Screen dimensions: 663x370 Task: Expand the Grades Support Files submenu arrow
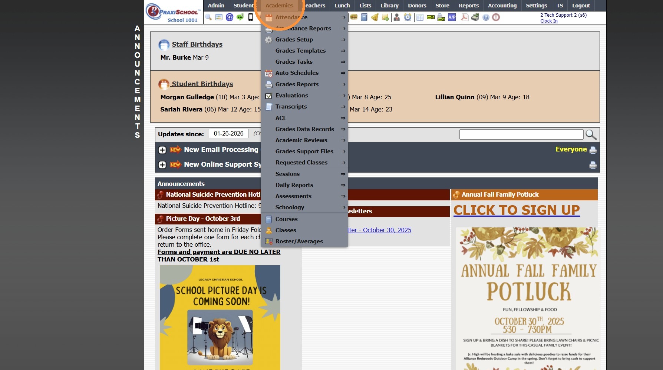point(343,151)
